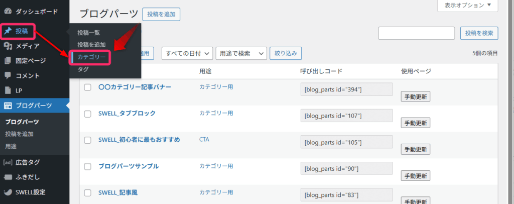The image size is (514, 204).
Task: Open the すべての日付 date filter dropdown
Action: coord(187,53)
